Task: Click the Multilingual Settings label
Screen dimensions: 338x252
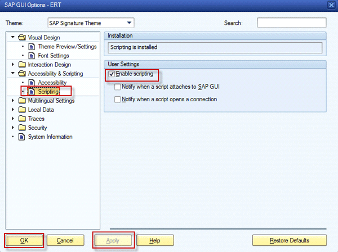Action: 51,101
